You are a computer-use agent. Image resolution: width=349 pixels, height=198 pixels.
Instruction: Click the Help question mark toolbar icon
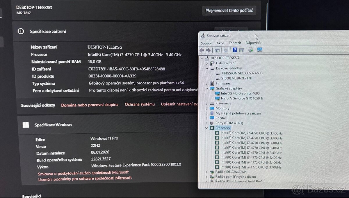[235, 50]
